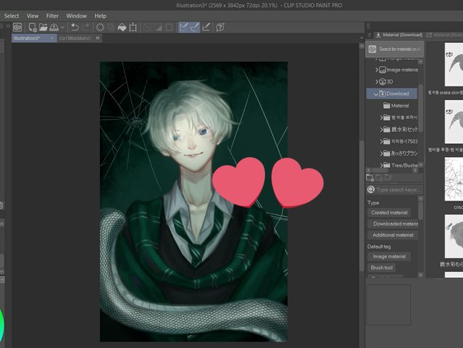Toggle Snap to Grid icon
The width and height of the screenshot is (463, 348).
[x=206, y=27]
